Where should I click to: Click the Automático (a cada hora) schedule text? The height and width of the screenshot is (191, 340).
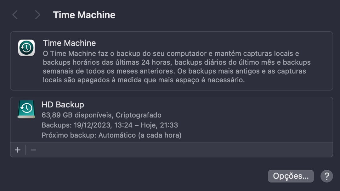click(x=140, y=135)
